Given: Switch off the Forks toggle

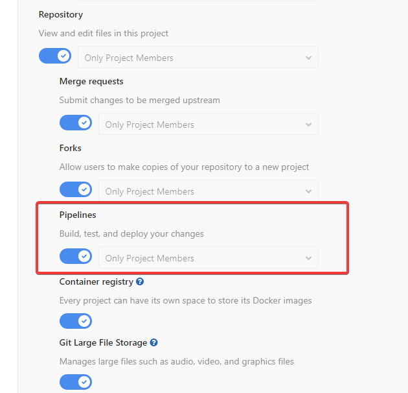Looking at the screenshot, I should point(76,190).
